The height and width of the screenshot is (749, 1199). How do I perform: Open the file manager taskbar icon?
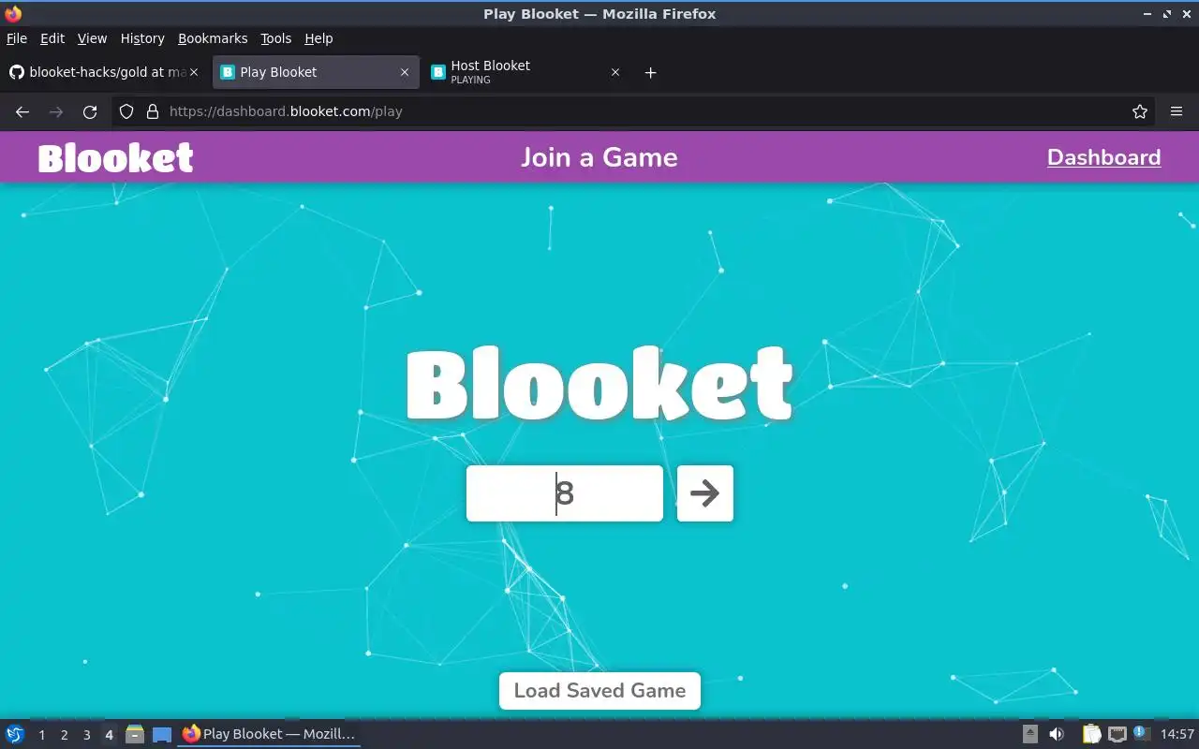pyautogui.click(x=135, y=734)
